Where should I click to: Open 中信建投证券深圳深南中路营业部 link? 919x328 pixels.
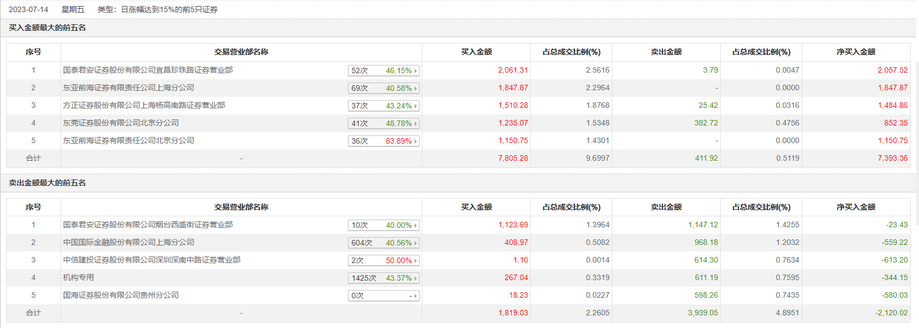click(151, 260)
